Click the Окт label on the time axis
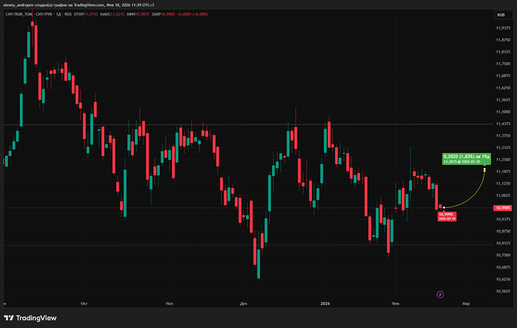517x328 pixels. 84,304
